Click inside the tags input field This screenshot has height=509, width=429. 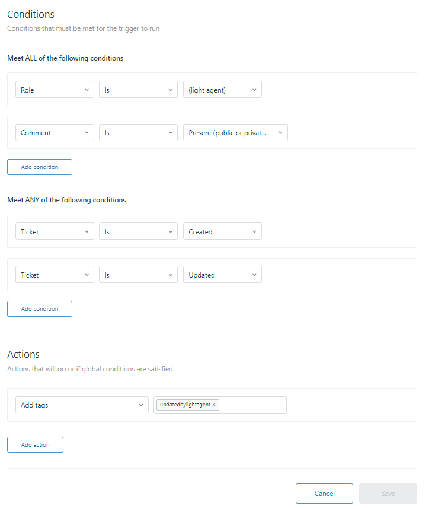(x=252, y=405)
